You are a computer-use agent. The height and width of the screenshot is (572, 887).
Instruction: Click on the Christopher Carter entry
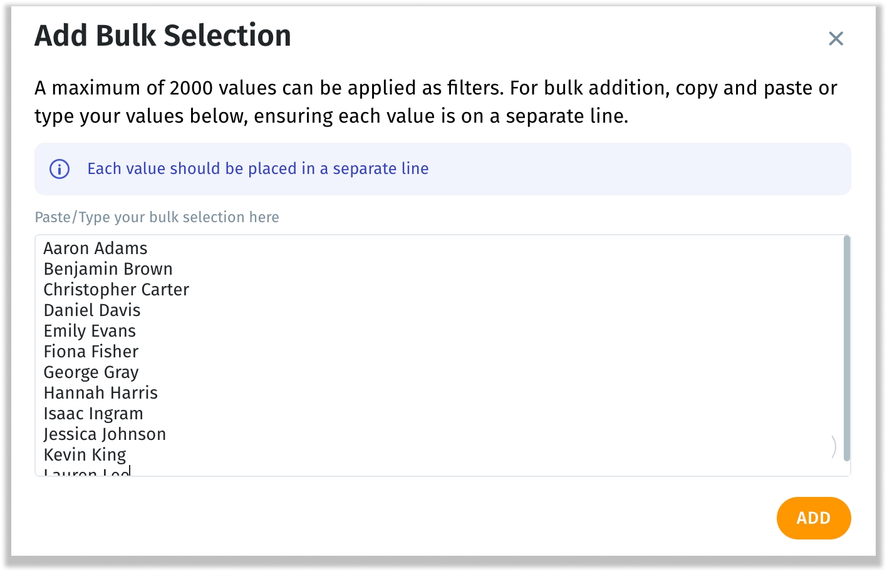point(116,290)
